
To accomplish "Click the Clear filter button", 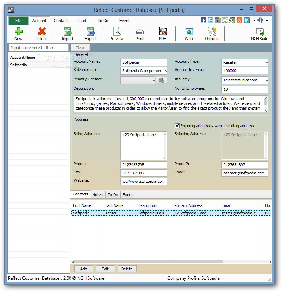I will tap(80, 48).
